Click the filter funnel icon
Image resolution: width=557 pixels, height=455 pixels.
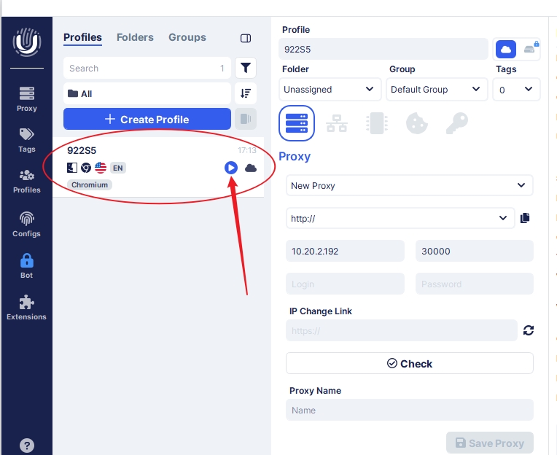(246, 68)
